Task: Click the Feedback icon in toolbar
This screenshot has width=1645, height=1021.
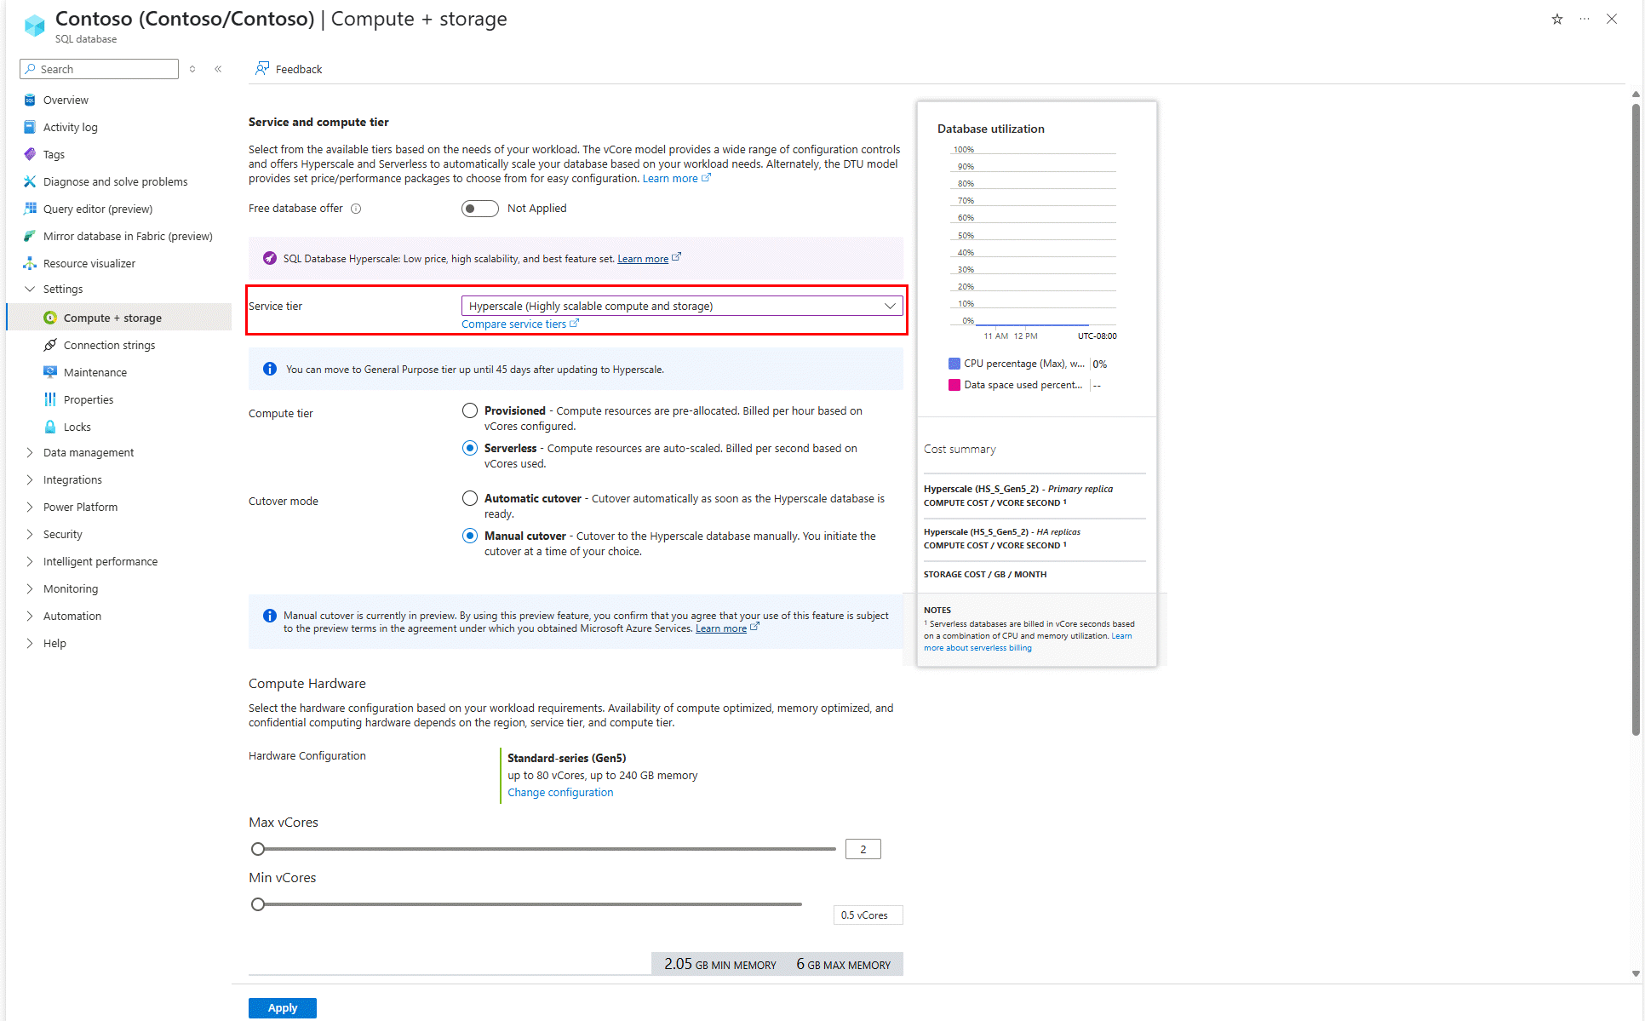Action: [x=262, y=68]
